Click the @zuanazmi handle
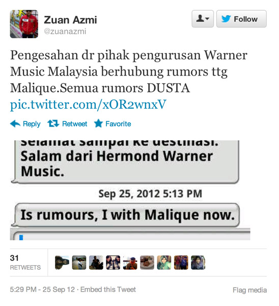 65,32
